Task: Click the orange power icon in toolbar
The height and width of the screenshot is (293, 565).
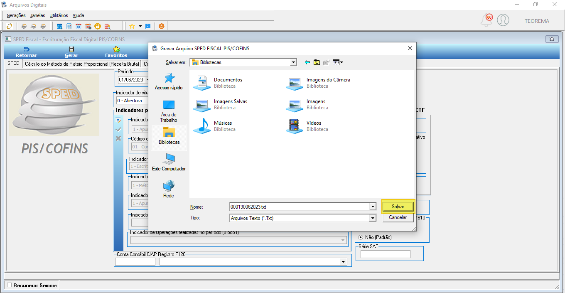Action: tap(162, 26)
